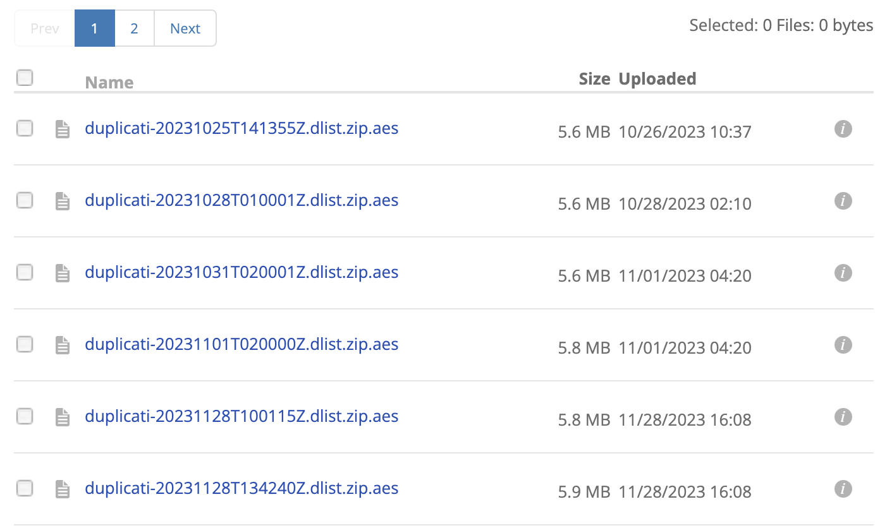The image size is (880, 528).
Task: View info for duplicati-20231101T020000Z file
Action: tap(843, 345)
